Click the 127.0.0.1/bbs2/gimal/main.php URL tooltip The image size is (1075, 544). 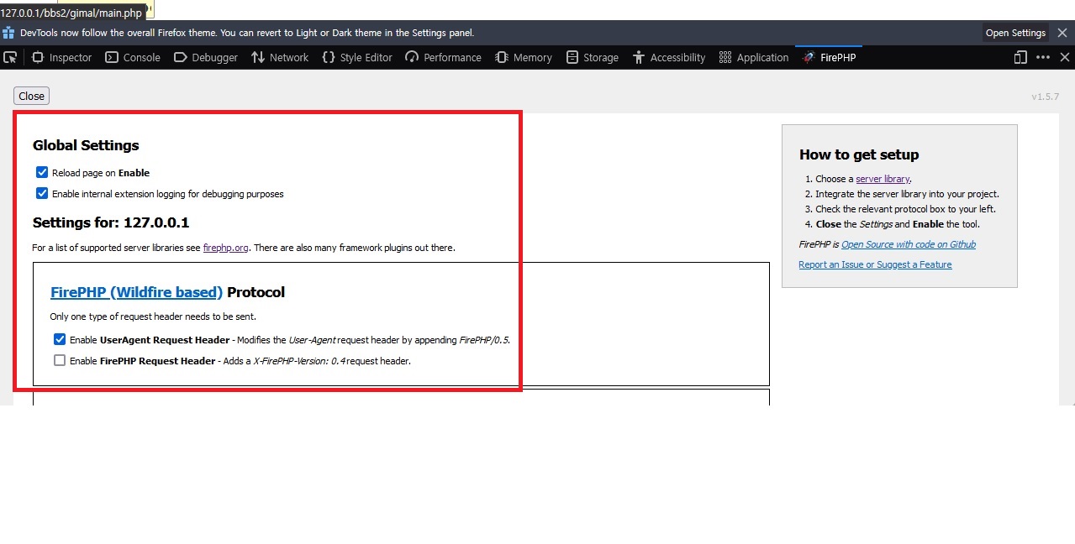72,13
